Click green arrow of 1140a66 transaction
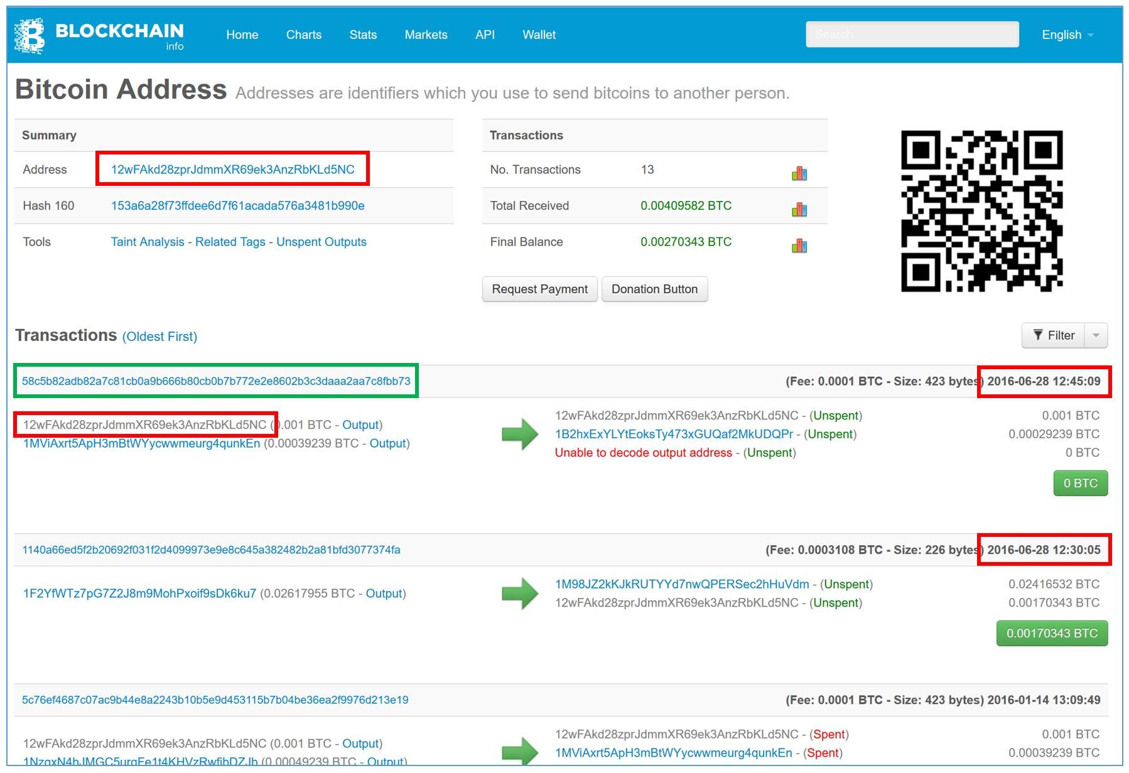 (x=520, y=593)
